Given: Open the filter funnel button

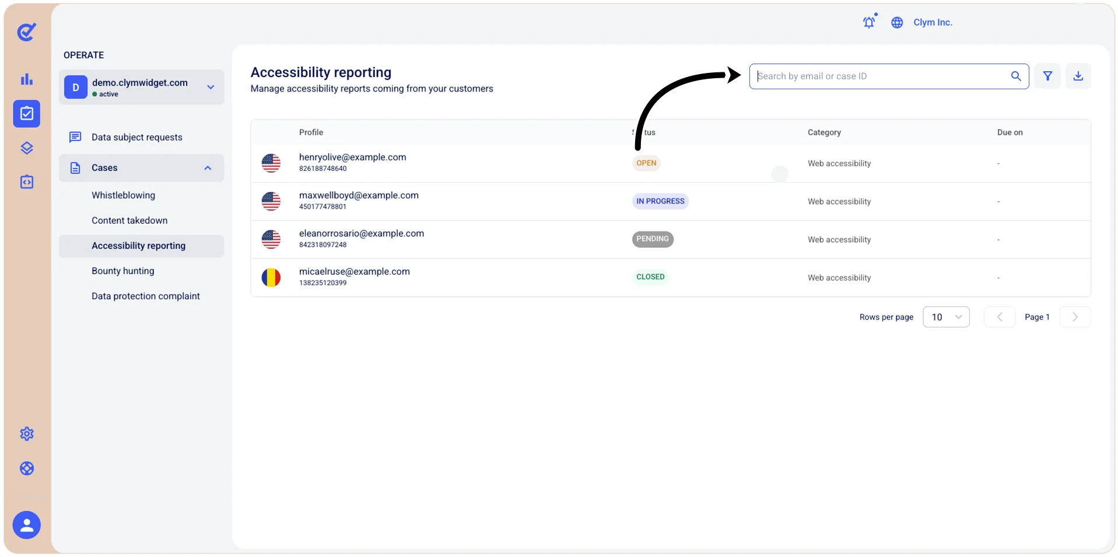Looking at the screenshot, I should (1047, 76).
